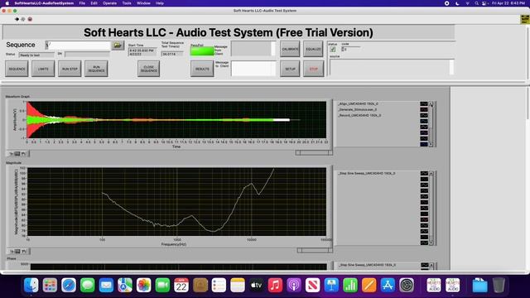The width and height of the screenshot is (530, 298).
Task: Open the Operate menu
Action: pos(109,3)
